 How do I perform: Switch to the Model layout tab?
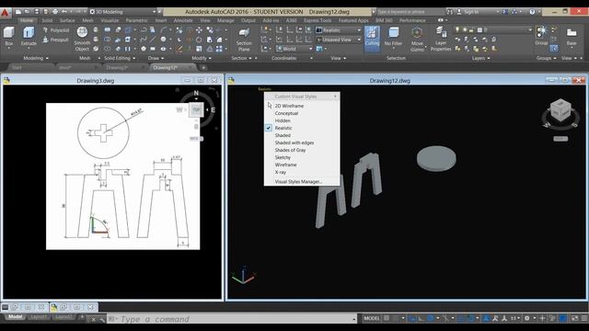point(16,316)
